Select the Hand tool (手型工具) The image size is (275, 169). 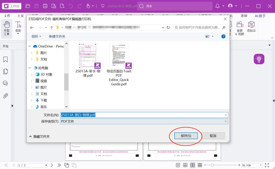pos(6,28)
